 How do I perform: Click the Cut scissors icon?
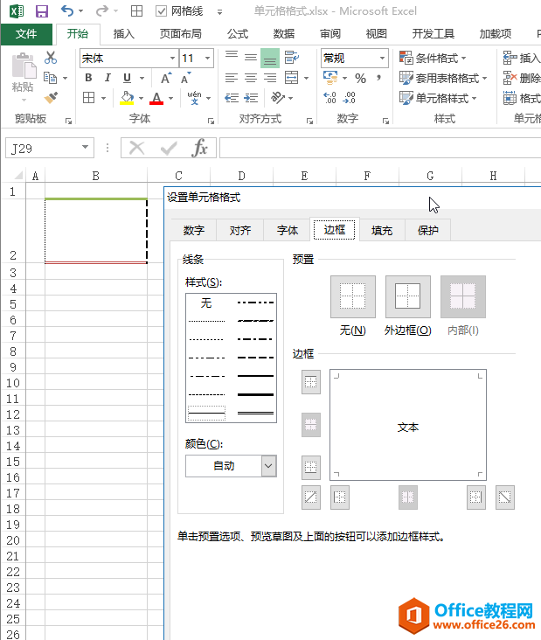(51, 58)
